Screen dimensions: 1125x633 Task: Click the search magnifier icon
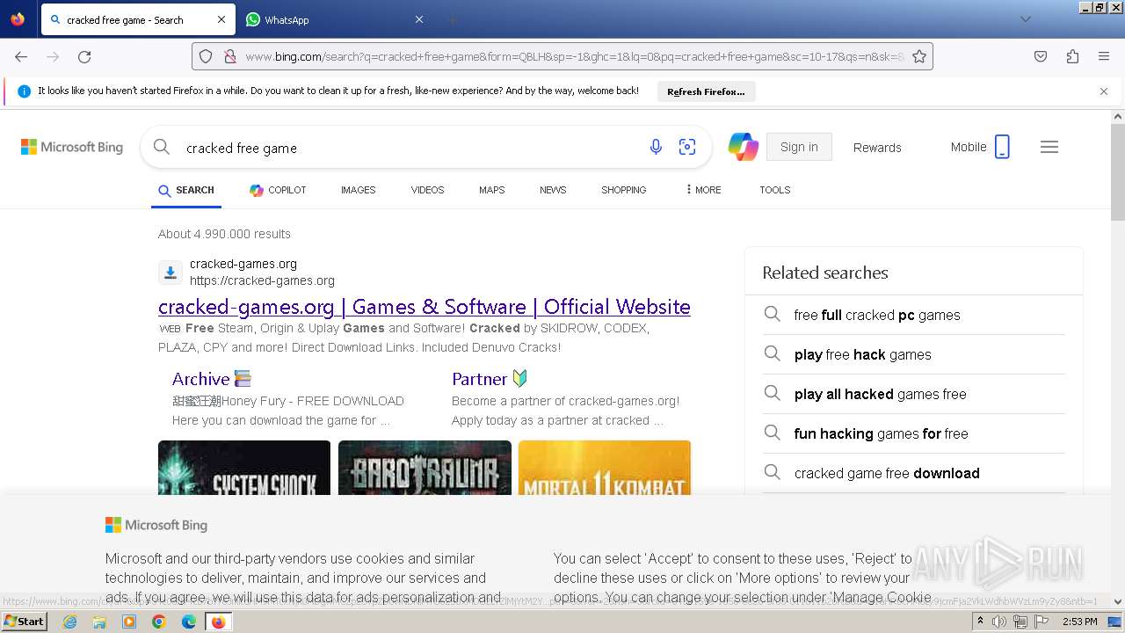[x=162, y=147]
